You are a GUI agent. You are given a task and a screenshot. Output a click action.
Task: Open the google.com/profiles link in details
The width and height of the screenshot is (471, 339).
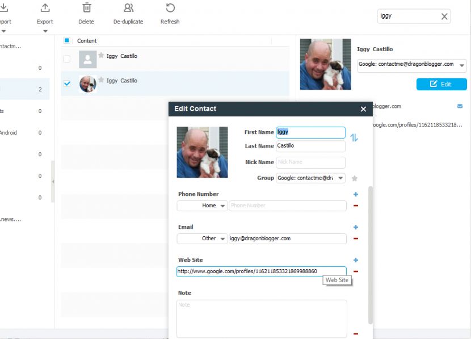point(417,125)
